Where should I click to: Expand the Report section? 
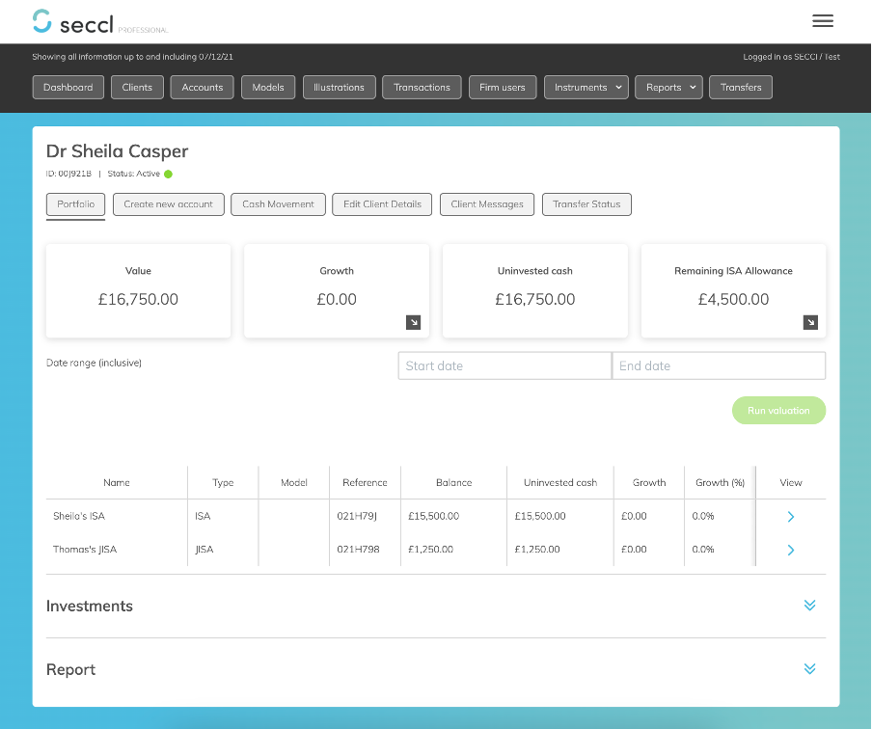809,668
